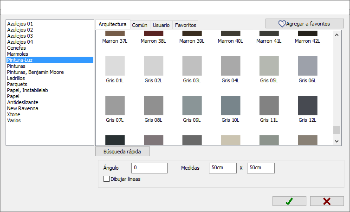Click the swatch list scroll down arrow
This screenshot has width=350, height=212.
pos(337,141)
